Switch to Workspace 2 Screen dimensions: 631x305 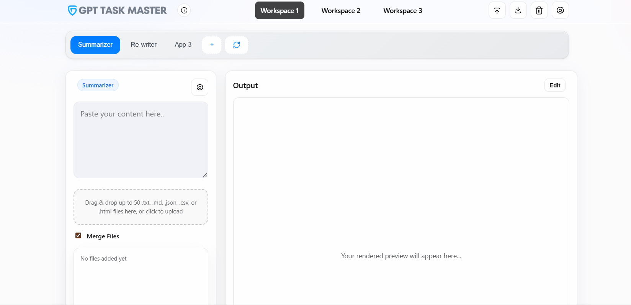341,11
